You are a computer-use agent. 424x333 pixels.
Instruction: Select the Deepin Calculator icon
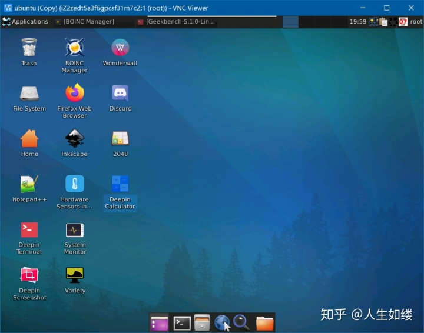point(120,184)
